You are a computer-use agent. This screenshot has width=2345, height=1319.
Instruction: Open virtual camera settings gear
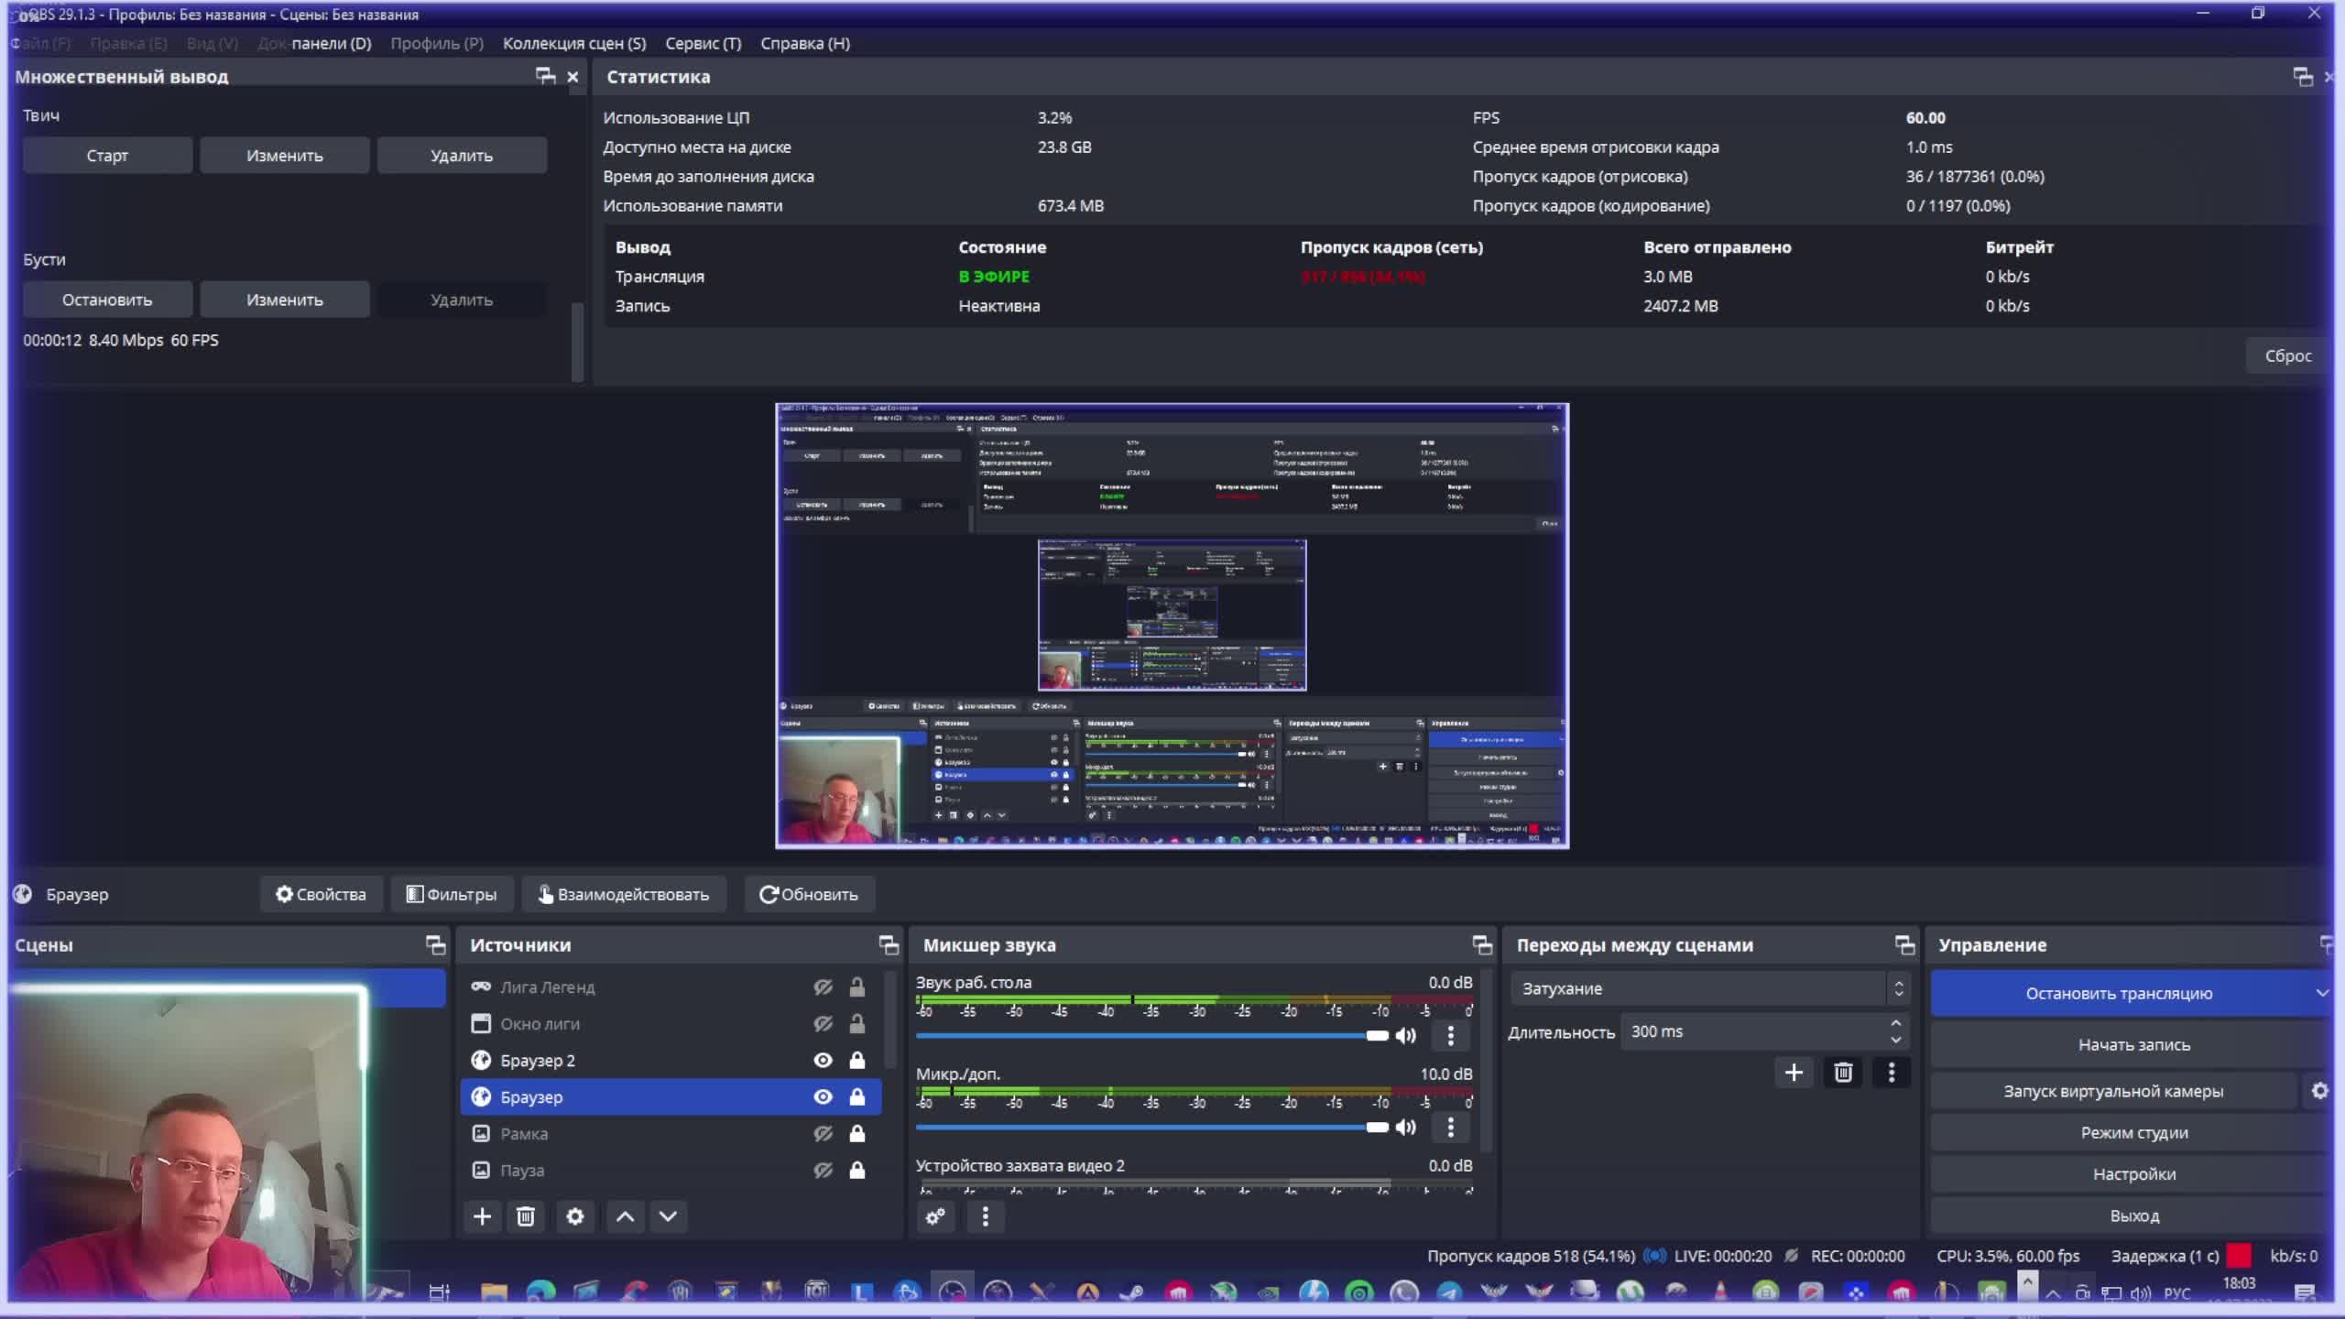pos(2319,1091)
